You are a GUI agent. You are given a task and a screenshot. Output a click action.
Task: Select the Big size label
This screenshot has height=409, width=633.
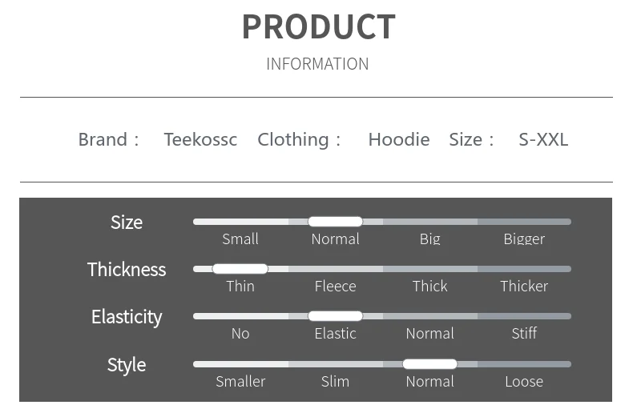click(x=430, y=239)
